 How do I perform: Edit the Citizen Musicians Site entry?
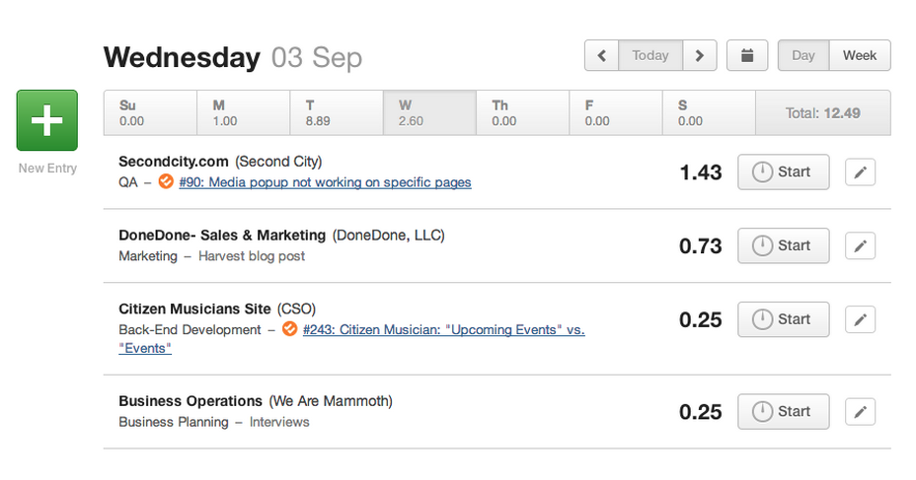[860, 319]
